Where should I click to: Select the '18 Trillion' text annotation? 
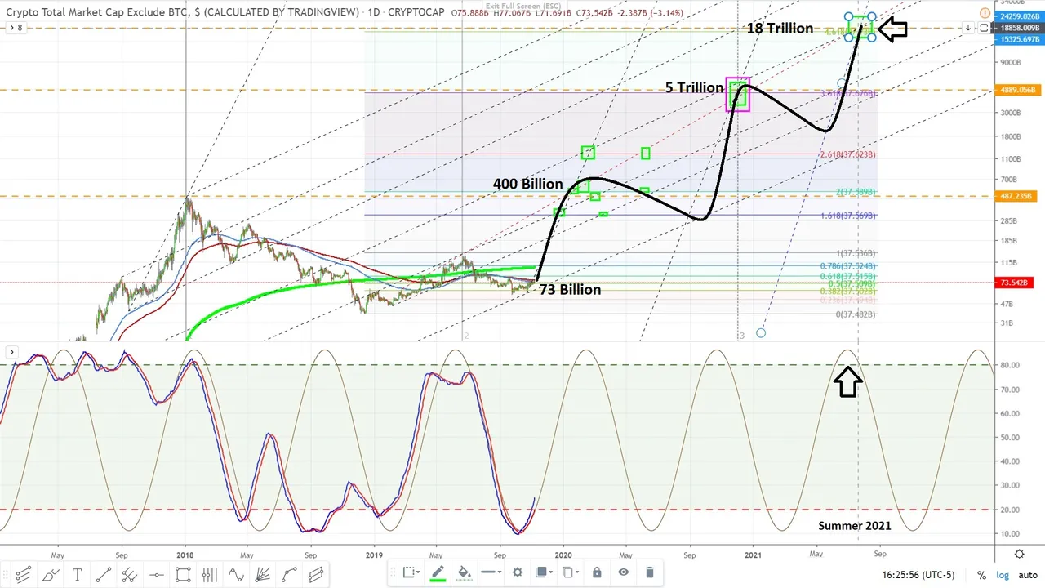(780, 28)
